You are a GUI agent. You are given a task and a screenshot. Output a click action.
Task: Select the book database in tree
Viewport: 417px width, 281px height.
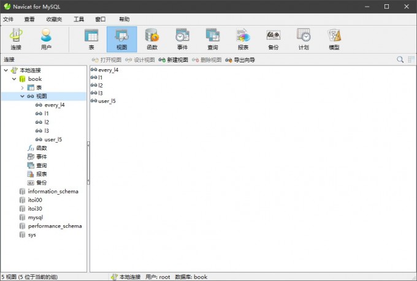click(x=35, y=79)
